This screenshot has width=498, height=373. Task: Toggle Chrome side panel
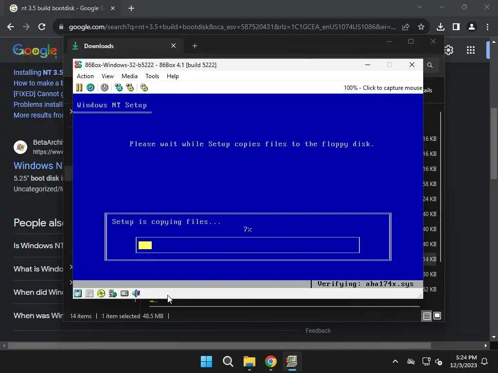tap(456, 27)
